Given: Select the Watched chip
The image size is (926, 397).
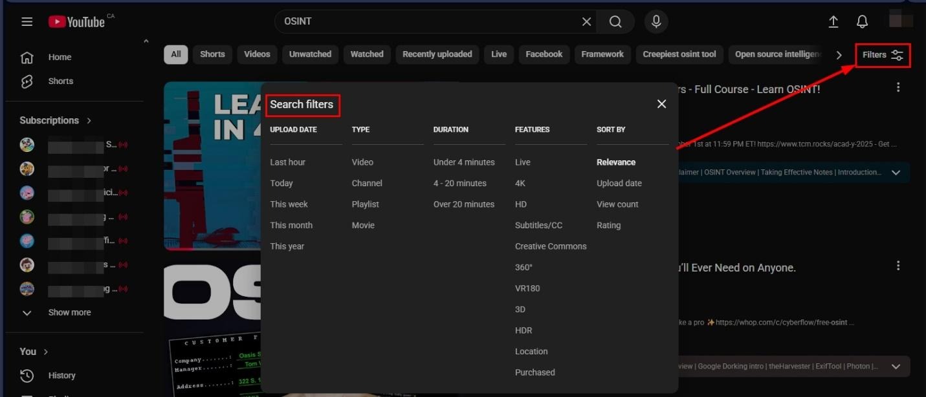Looking at the screenshot, I should 367,54.
